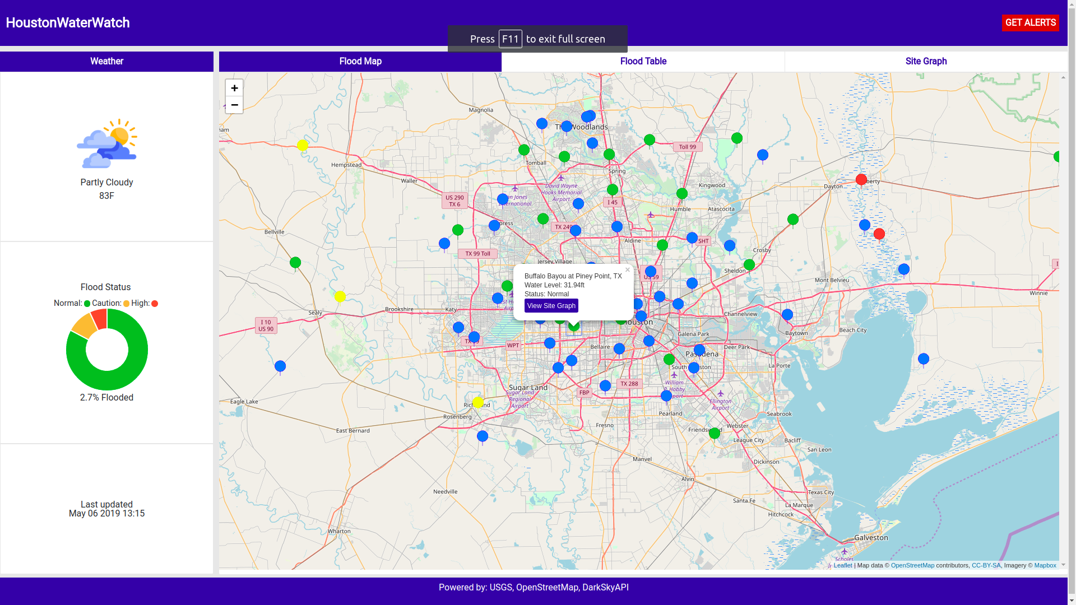Click the blue marker south of Rosenberg
The height and width of the screenshot is (605, 1076).
point(483,436)
